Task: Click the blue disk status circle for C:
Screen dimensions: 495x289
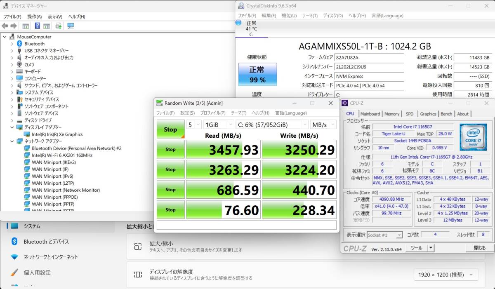Action: point(238,23)
